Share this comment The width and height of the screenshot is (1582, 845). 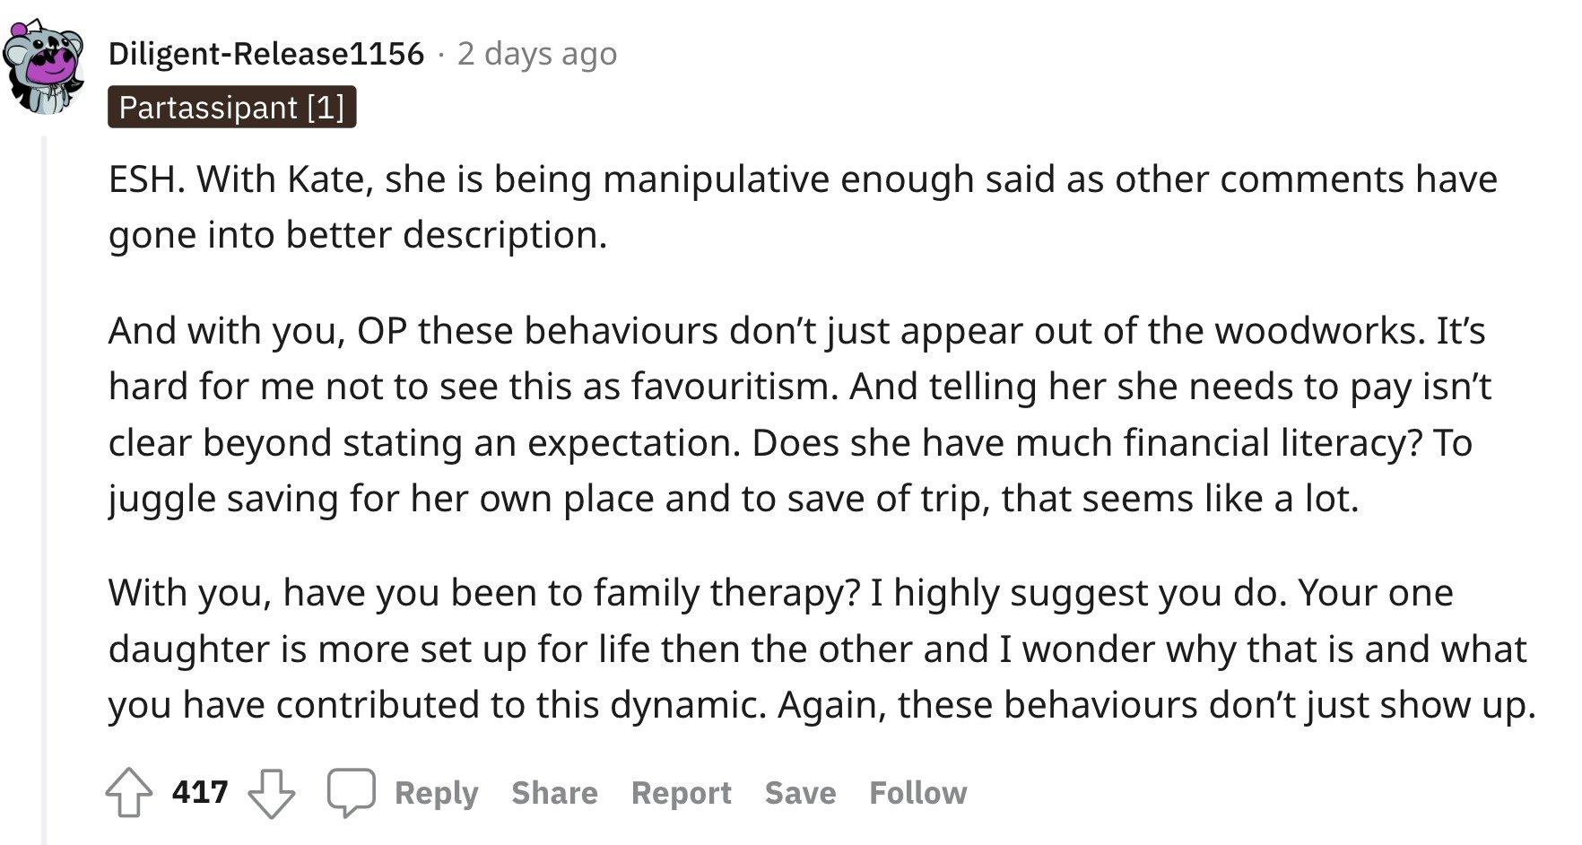(x=554, y=793)
